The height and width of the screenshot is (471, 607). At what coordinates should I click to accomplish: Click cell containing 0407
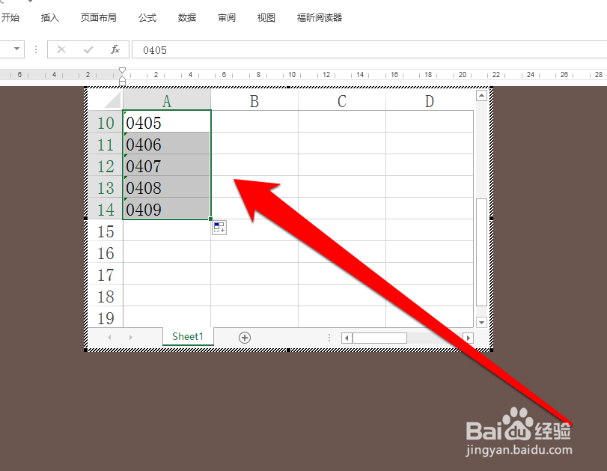pos(167,165)
